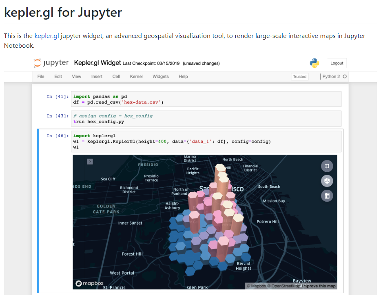Click the Python logo beside the Logout button
Screen dimensions: 381x298
(314, 63)
